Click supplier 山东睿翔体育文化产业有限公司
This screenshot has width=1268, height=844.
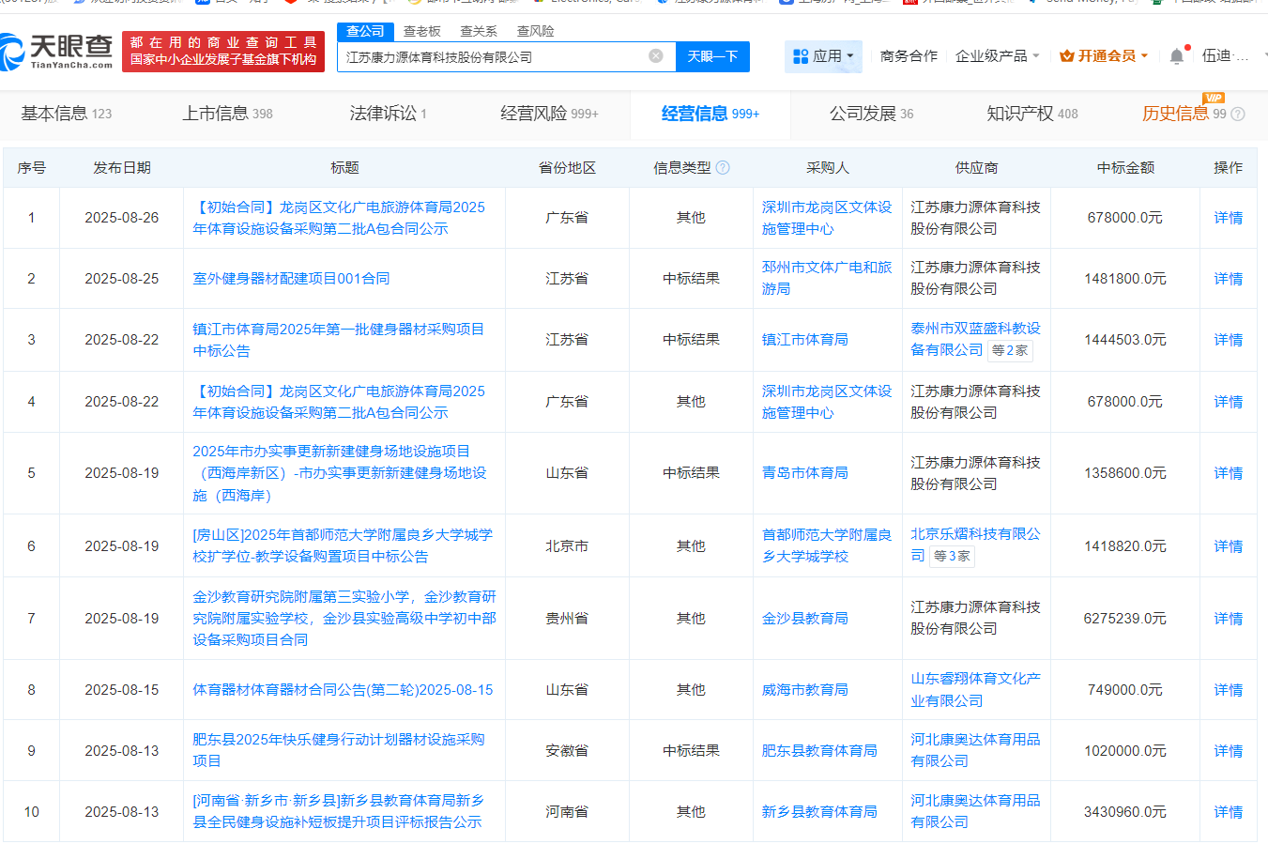click(x=975, y=689)
